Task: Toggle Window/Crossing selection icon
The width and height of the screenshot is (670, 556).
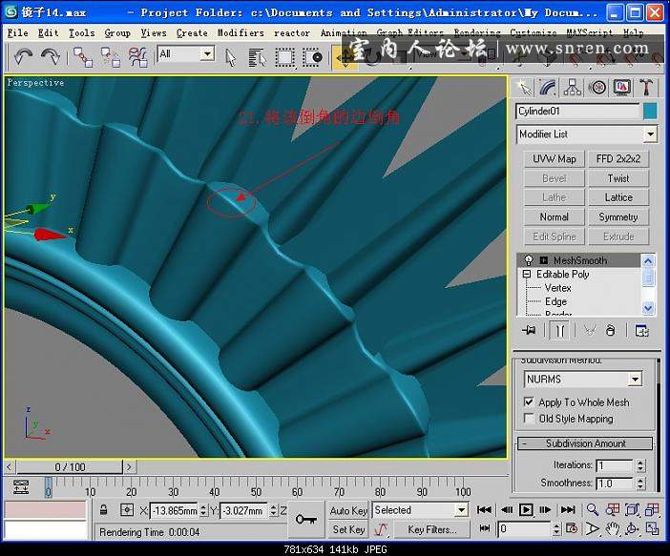Action: tap(312, 57)
